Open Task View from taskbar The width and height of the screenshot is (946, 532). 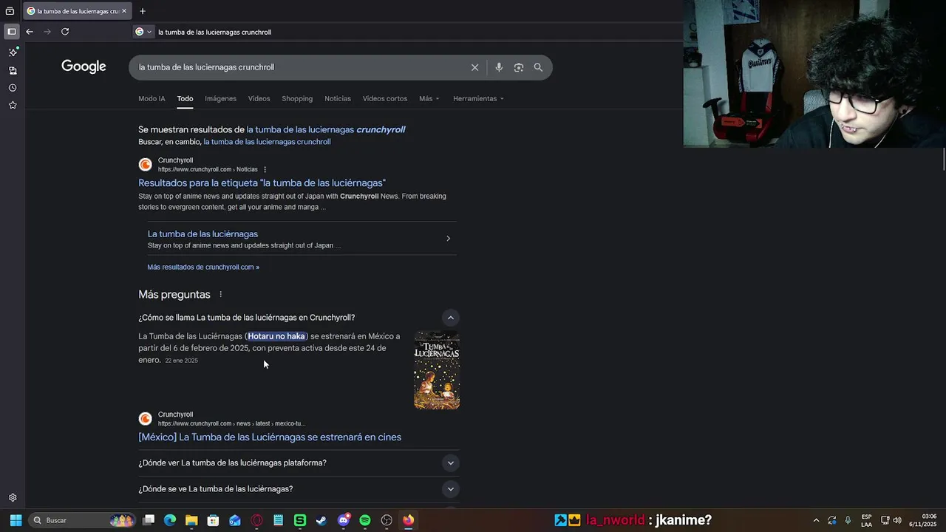click(149, 520)
